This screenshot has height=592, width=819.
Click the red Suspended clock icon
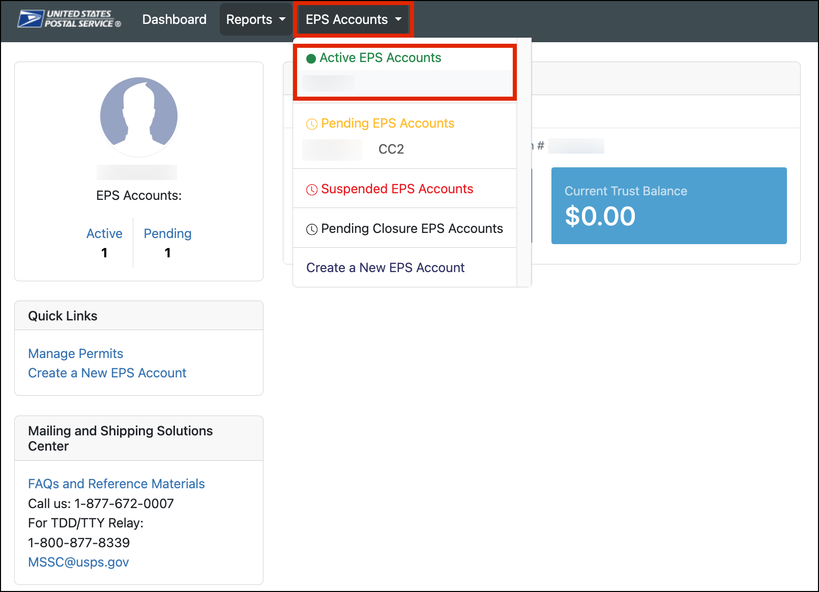coord(312,190)
